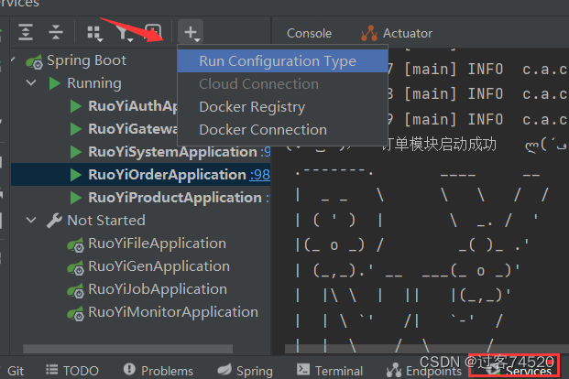Open the Spring tool window
Image resolution: width=569 pixels, height=379 pixels.
tap(245, 371)
